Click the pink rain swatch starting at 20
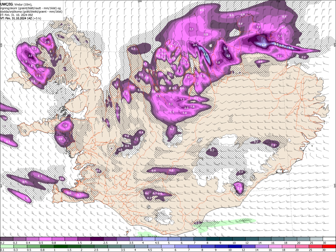Image resolution: width=336 pixels, height=252 pixels. tap(302, 246)
